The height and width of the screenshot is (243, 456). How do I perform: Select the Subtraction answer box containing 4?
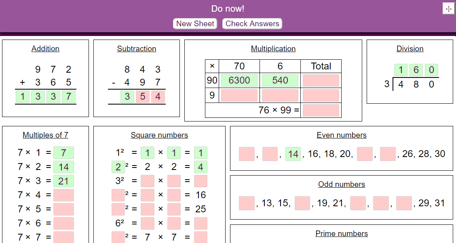[x=158, y=96]
